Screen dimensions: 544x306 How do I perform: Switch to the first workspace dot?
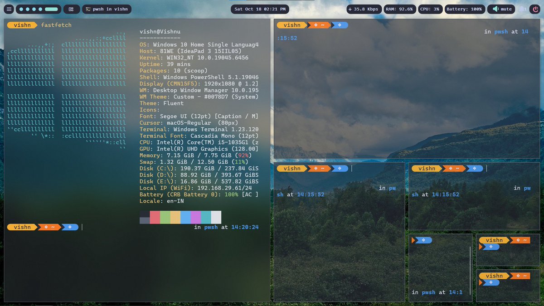(x=22, y=9)
